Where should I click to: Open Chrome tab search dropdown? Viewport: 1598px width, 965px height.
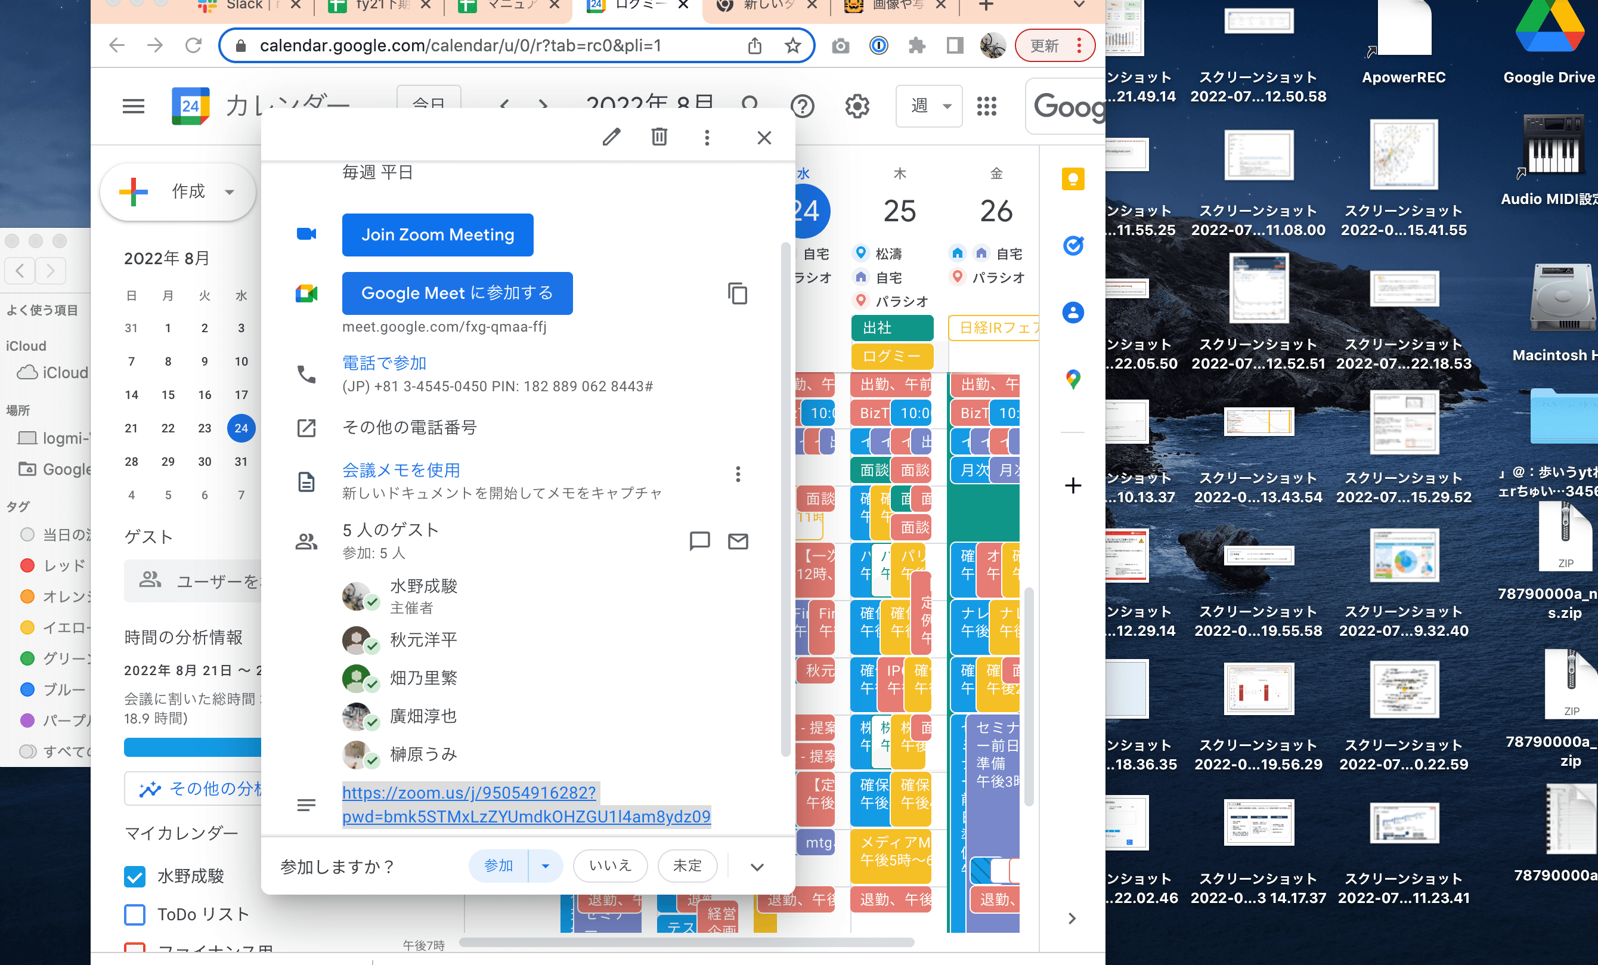pos(1079,6)
